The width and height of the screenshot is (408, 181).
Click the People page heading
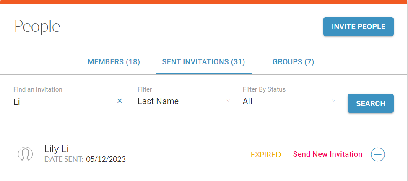(37, 26)
